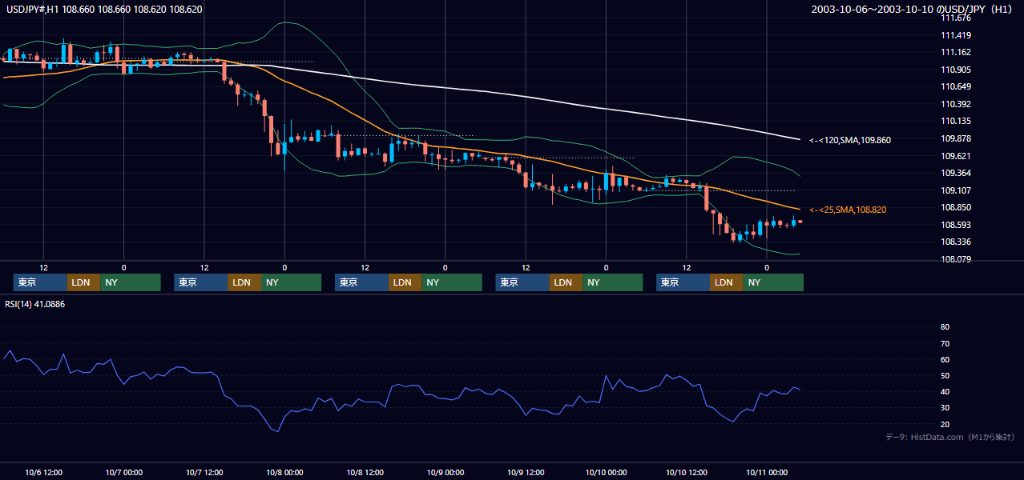1024x480 pixels.
Task: Click the 111.676 price axis label
Action: [955, 18]
